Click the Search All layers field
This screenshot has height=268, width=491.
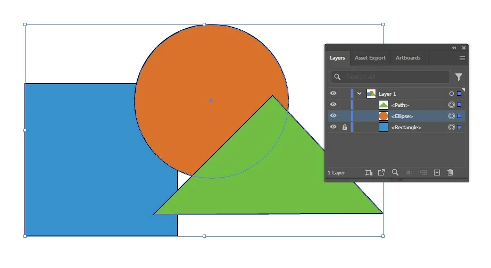pos(390,77)
